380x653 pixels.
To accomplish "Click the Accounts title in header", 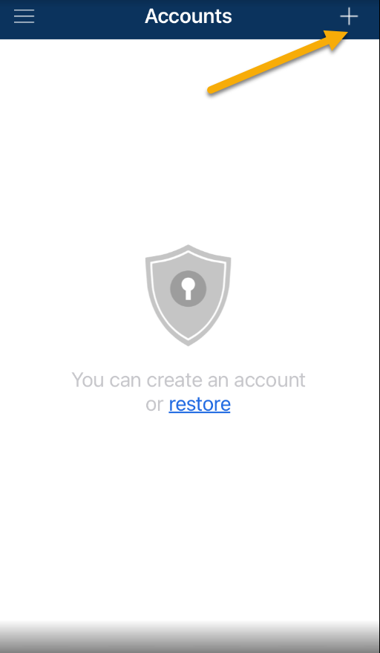I will 188,16.
